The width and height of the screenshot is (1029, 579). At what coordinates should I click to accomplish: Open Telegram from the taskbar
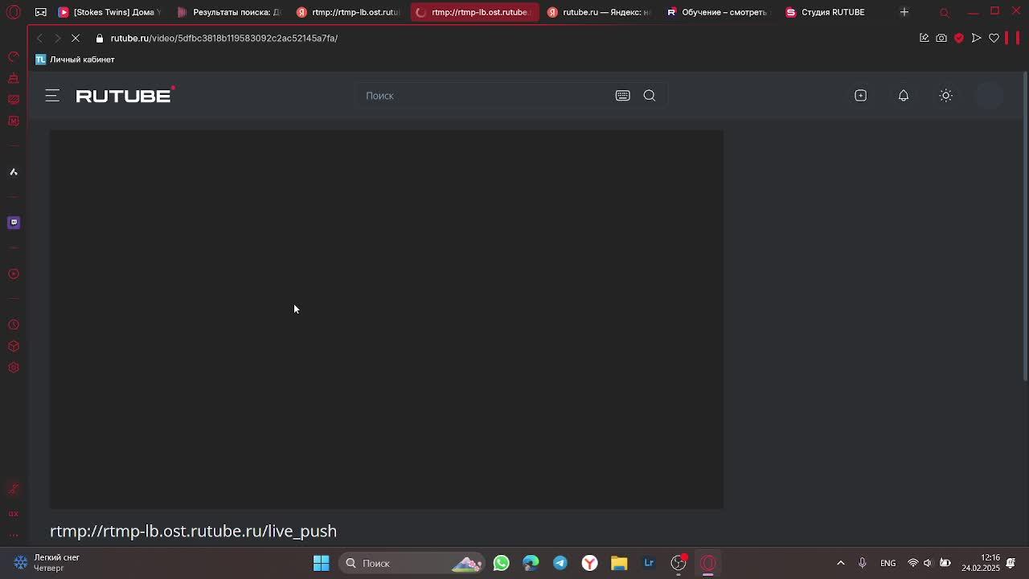point(560,563)
